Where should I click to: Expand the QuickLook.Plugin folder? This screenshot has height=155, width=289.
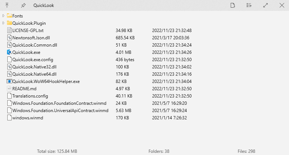pos(3,23)
